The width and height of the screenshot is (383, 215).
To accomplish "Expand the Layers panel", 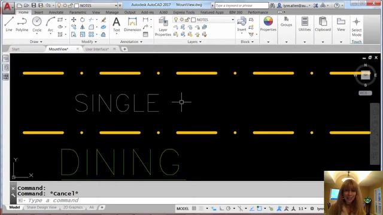I will [x=194, y=42].
